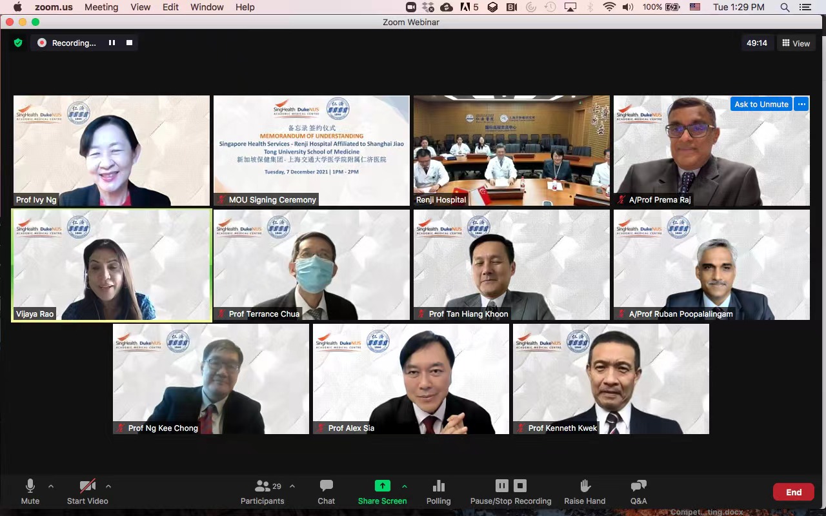Image resolution: width=826 pixels, height=516 pixels.
Task: Expand video options arrow beside Start Video
Action: 108,486
